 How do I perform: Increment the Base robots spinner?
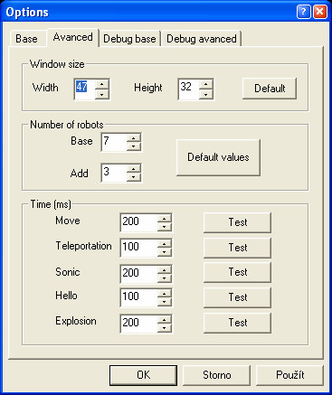134,138
